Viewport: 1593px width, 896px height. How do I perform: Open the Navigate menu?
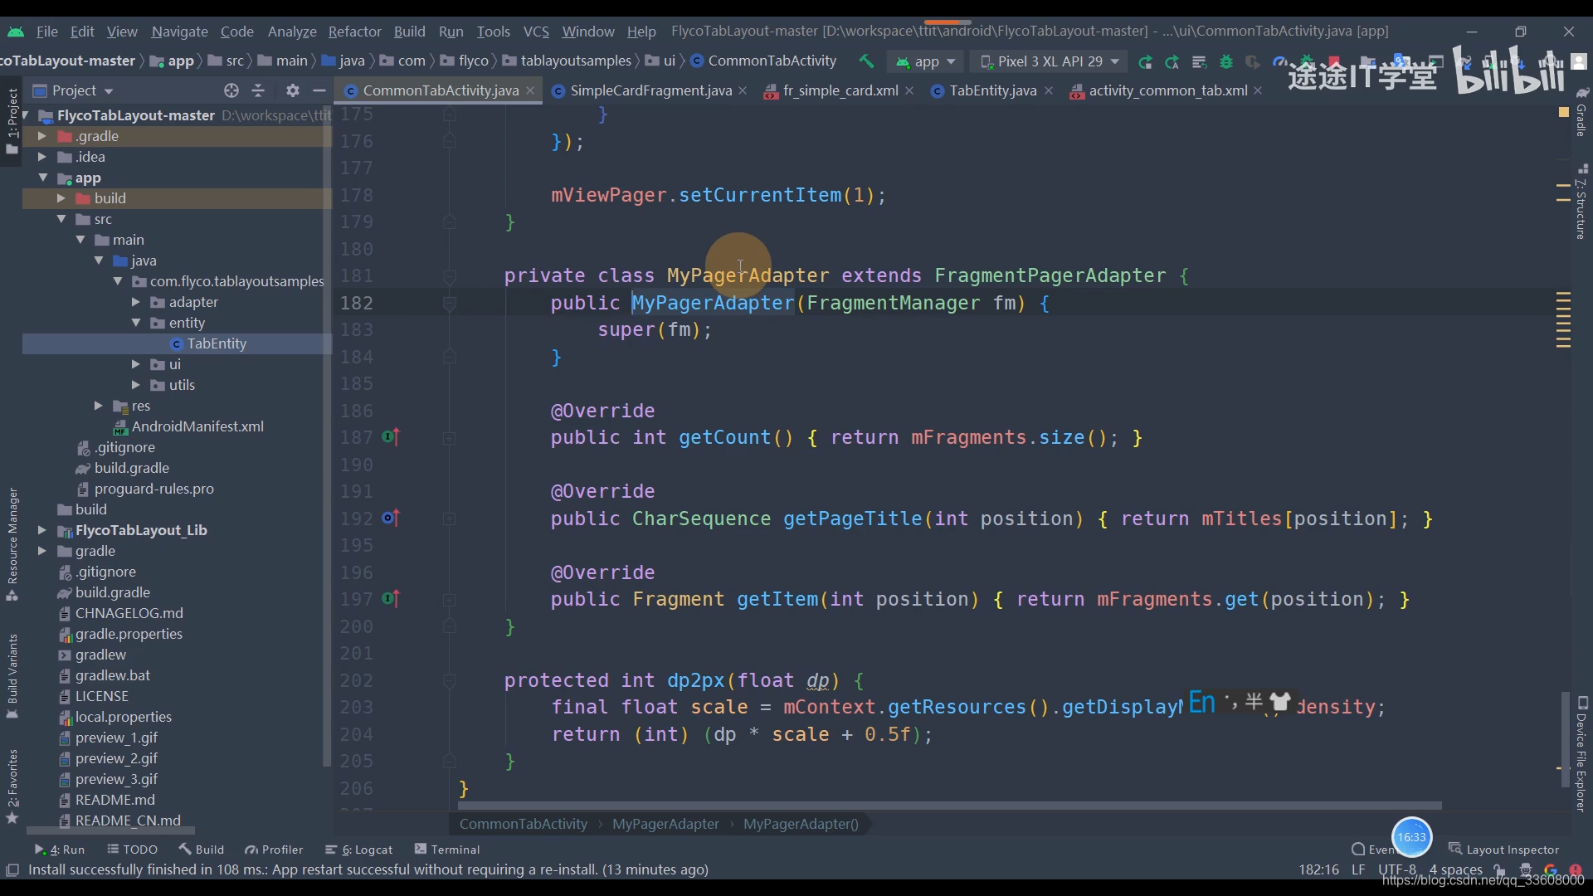click(179, 32)
